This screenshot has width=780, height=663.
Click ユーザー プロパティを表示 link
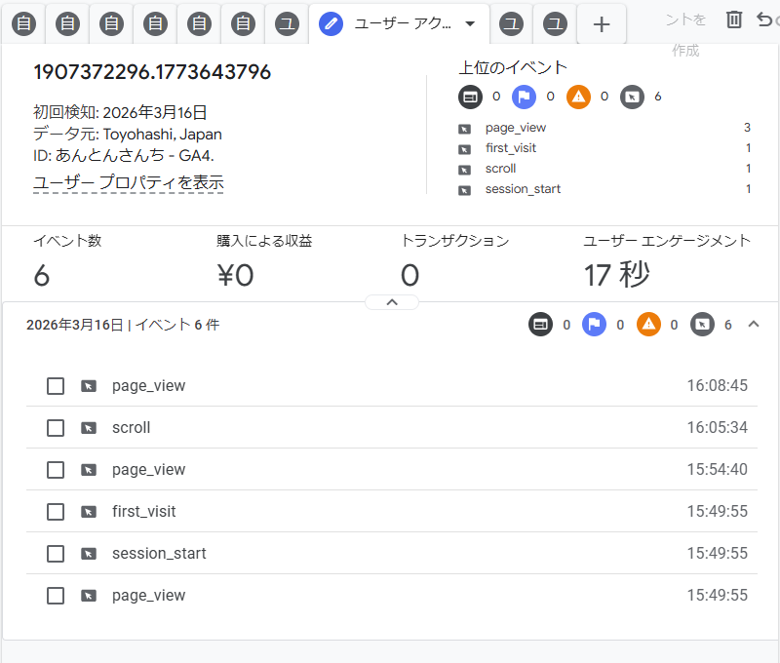coord(129,182)
